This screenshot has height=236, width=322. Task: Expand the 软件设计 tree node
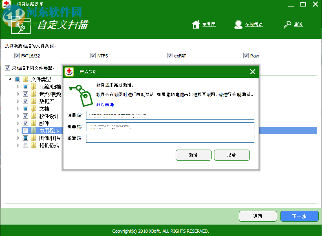click(18, 116)
